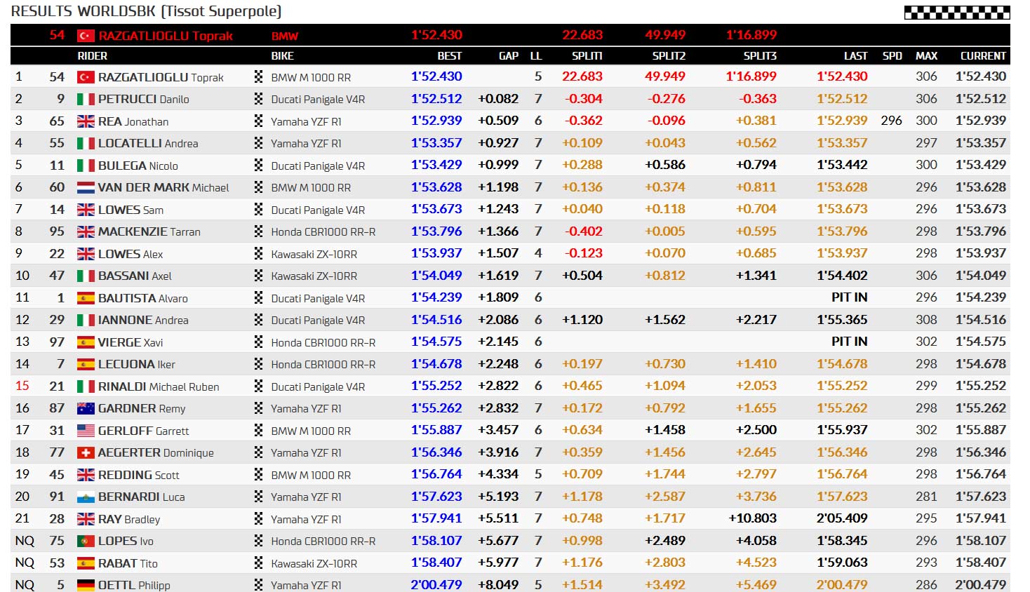This screenshot has height=592, width=1030.
Task: Click the San Marino flag beside BERNARDI Luca
Action: coord(86,497)
